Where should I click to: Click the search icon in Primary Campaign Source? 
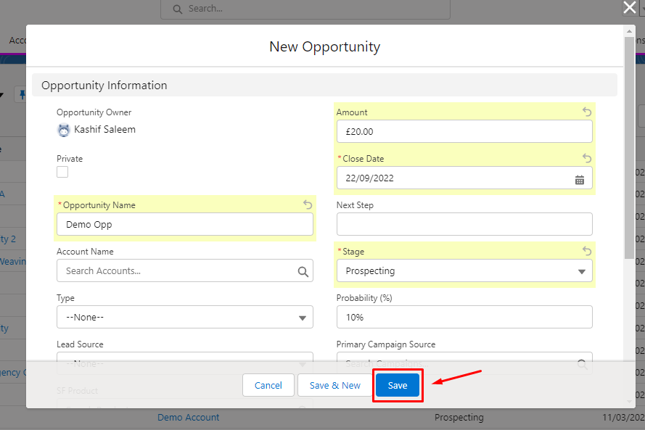(x=583, y=363)
